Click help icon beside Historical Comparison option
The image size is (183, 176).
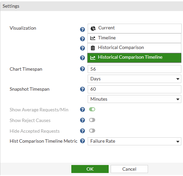coord(82,48)
